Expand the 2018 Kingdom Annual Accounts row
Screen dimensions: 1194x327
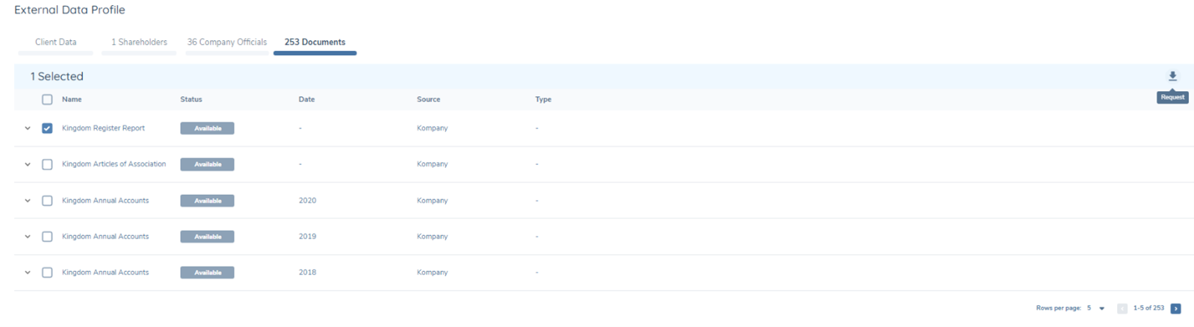pos(28,272)
